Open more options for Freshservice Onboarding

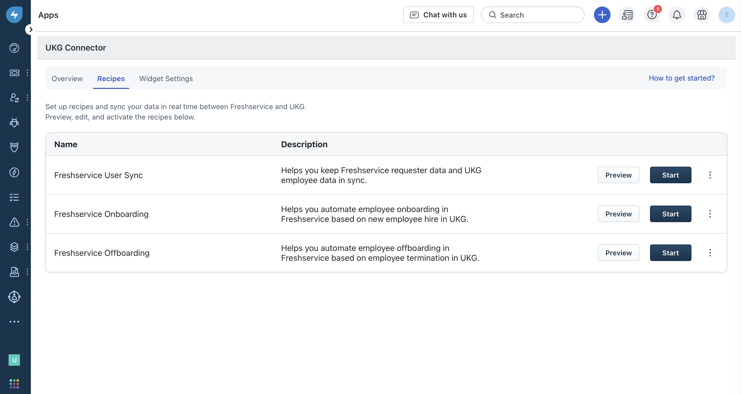coord(710,214)
